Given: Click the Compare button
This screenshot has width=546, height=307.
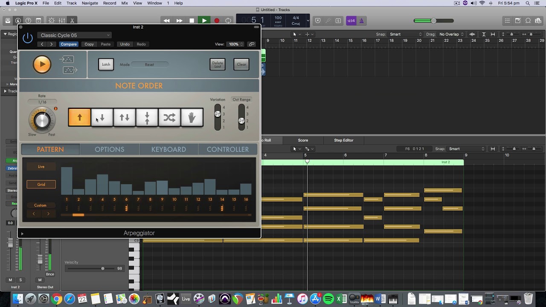Looking at the screenshot, I should tap(68, 44).
